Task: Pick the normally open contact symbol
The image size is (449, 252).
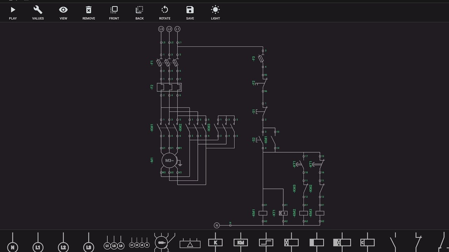Action: click(x=394, y=242)
